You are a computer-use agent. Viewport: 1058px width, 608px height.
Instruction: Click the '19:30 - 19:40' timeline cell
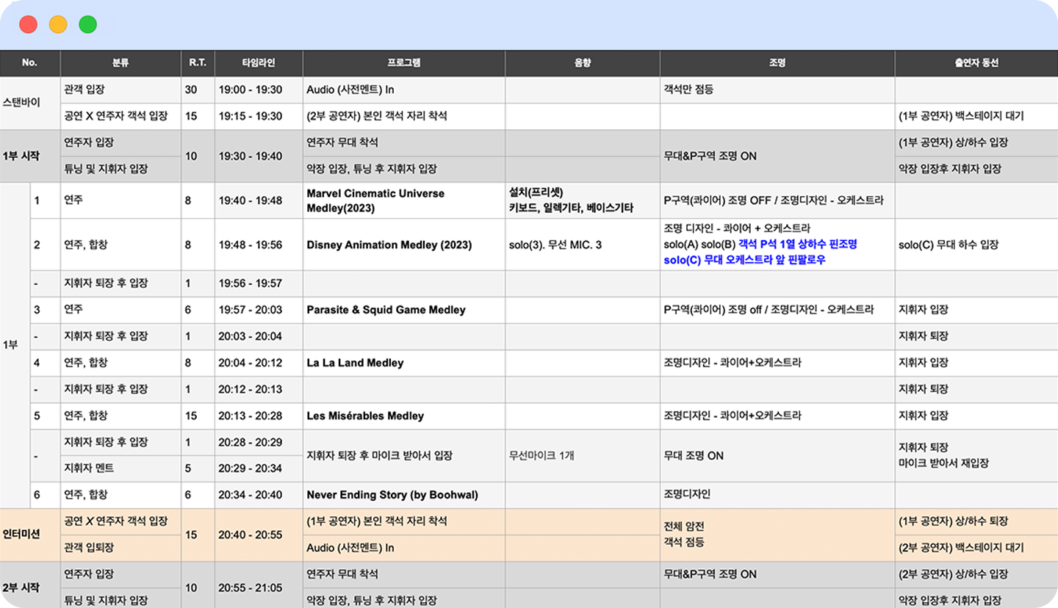point(258,156)
